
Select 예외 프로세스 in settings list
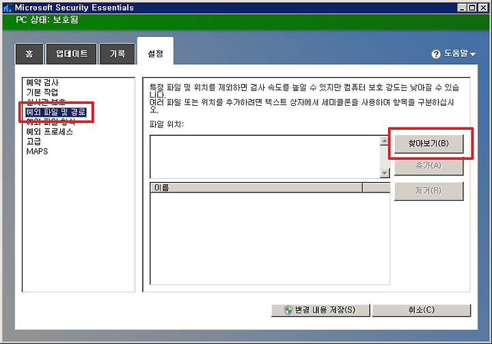(50, 132)
